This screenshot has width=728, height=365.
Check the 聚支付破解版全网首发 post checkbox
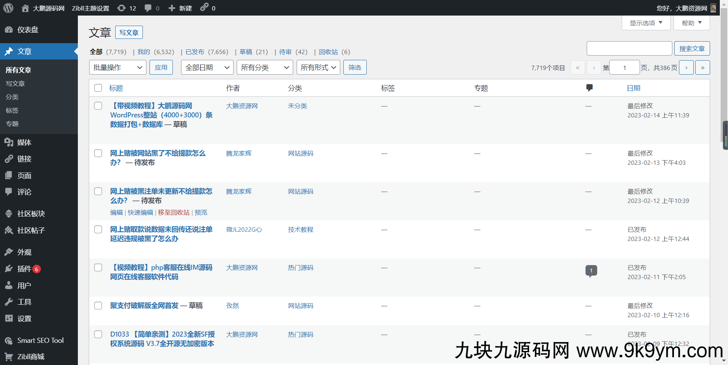(x=98, y=306)
